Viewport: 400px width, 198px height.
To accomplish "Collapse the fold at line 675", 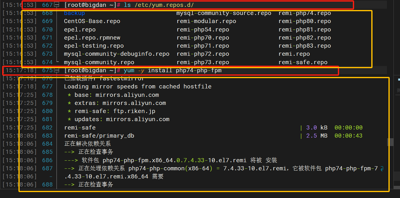I will coord(57,70).
